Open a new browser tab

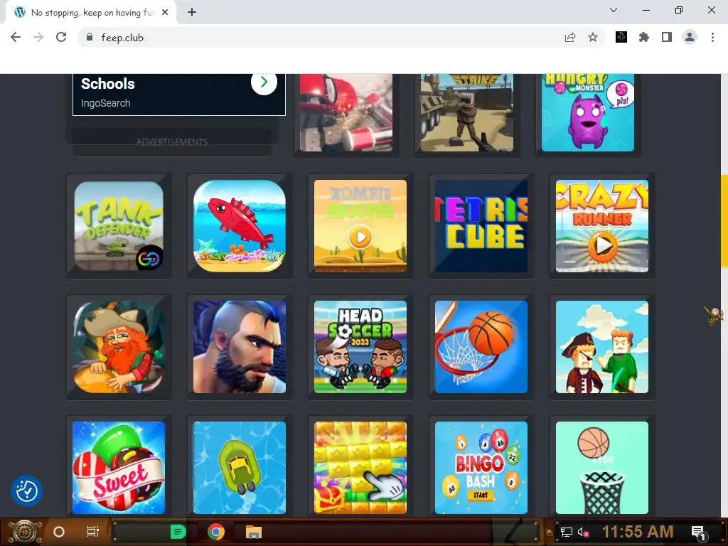pos(192,13)
